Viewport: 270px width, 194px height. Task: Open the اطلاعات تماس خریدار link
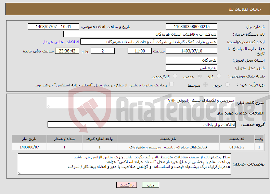61,42
